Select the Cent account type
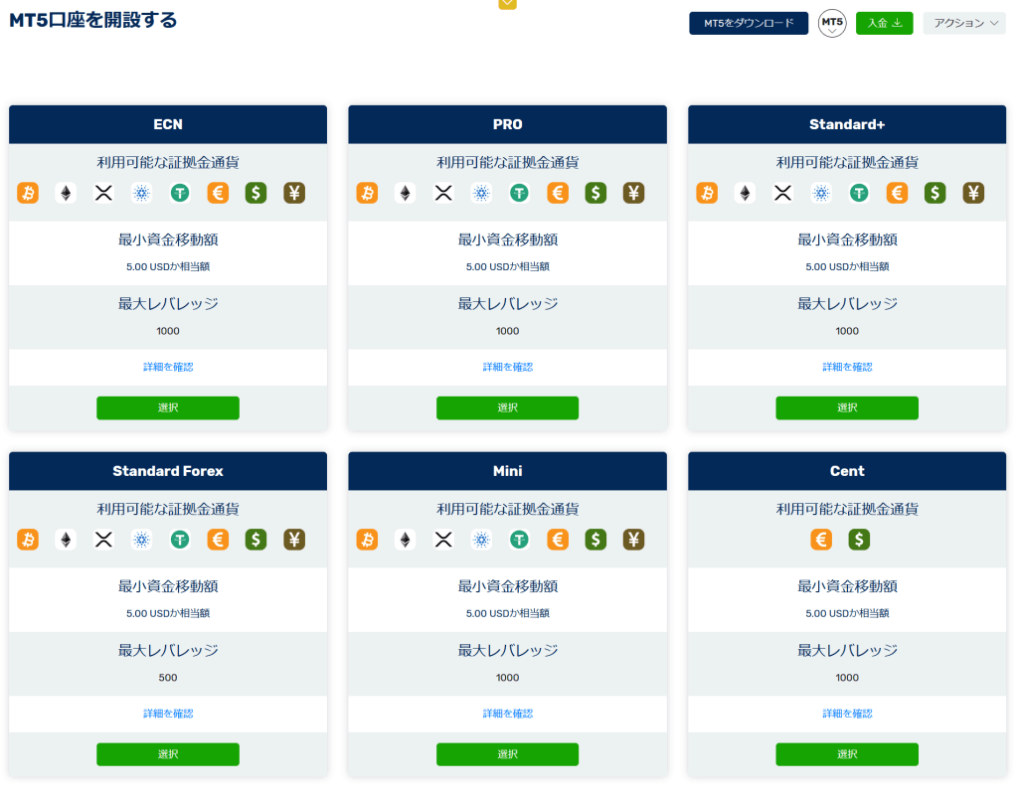Image resolution: width=1018 pixels, height=798 pixels. tap(847, 754)
